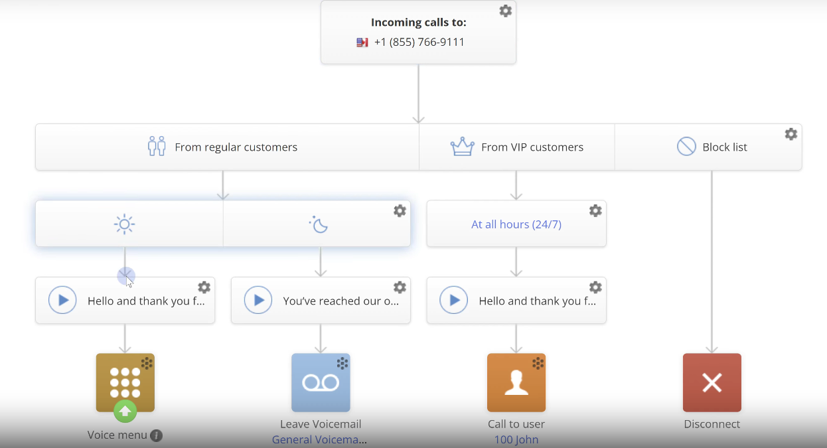Image resolution: width=827 pixels, height=448 pixels.
Task: Click the "Disconnect" label
Action: pyautogui.click(x=712, y=424)
